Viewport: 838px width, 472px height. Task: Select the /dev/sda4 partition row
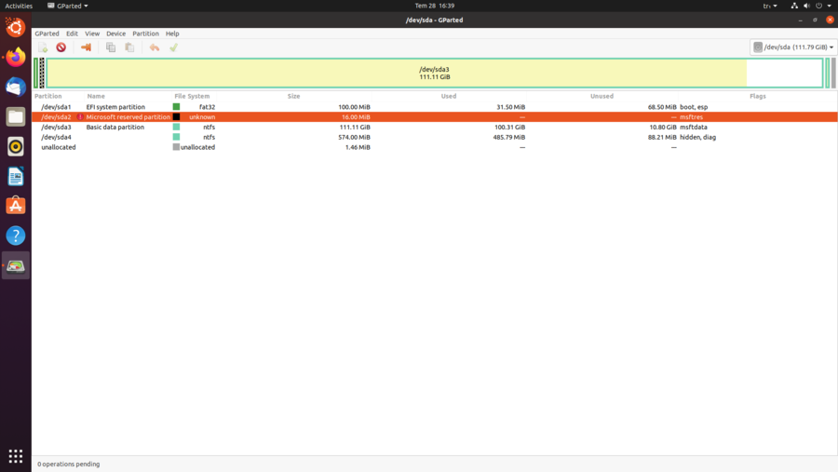coord(435,138)
